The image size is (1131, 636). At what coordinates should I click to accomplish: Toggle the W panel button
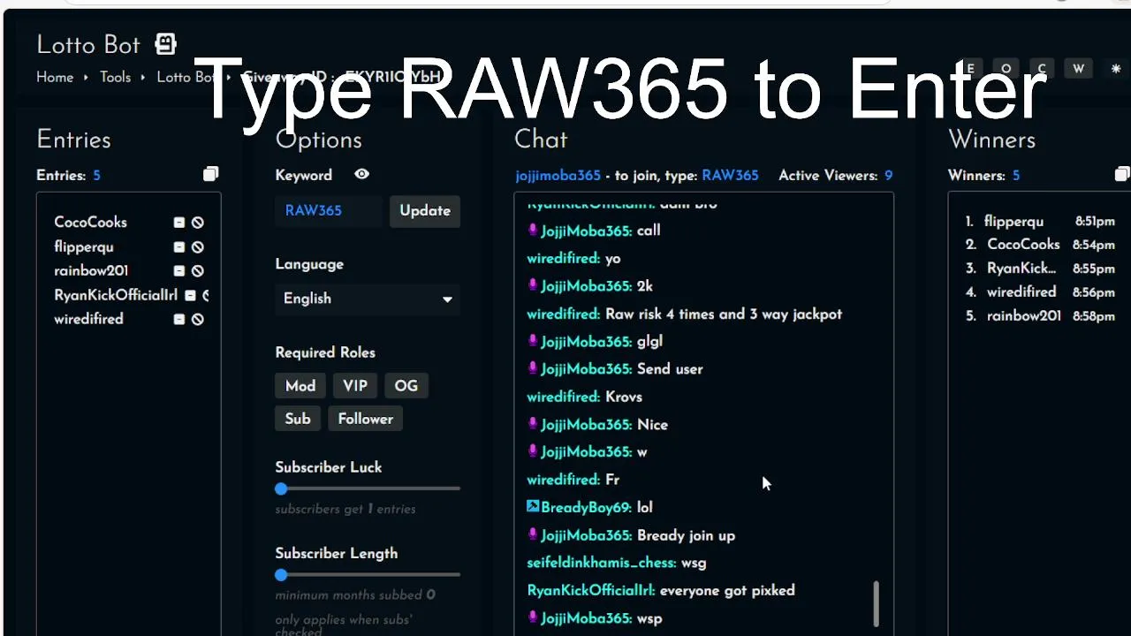(1079, 69)
